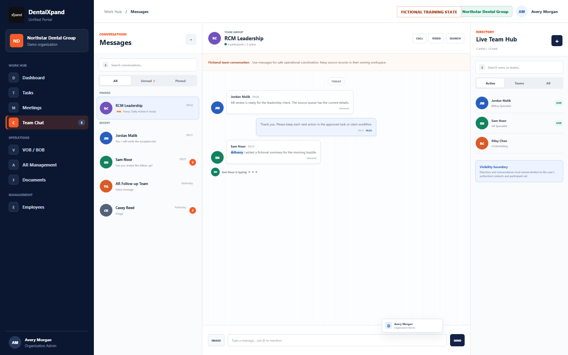Switch to the Pinned tab
Screen dimensions: 568x355
pos(180,81)
